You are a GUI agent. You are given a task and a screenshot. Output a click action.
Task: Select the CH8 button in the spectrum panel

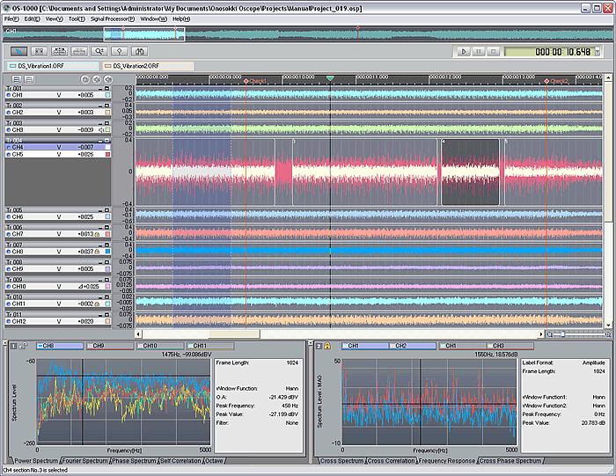pos(60,346)
